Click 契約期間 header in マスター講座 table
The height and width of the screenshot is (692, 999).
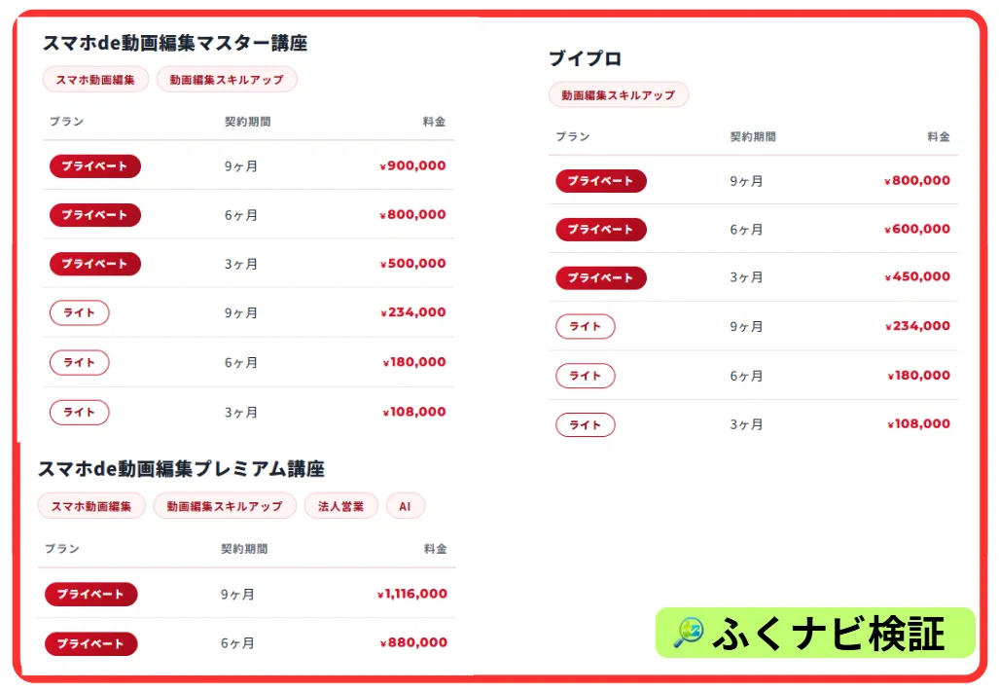click(x=248, y=122)
